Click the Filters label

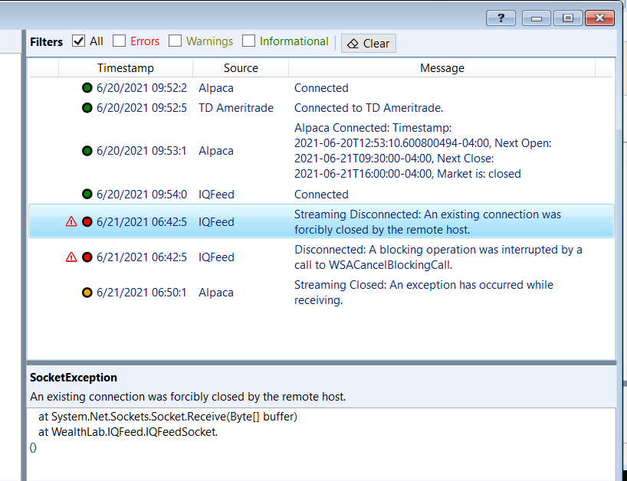coord(47,42)
